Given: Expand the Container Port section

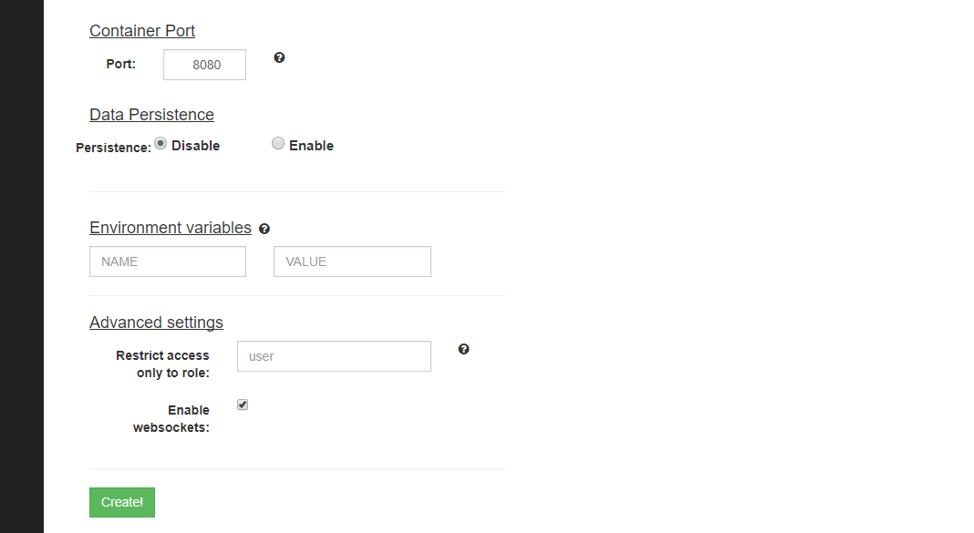Looking at the screenshot, I should click(x=141, y=30).
